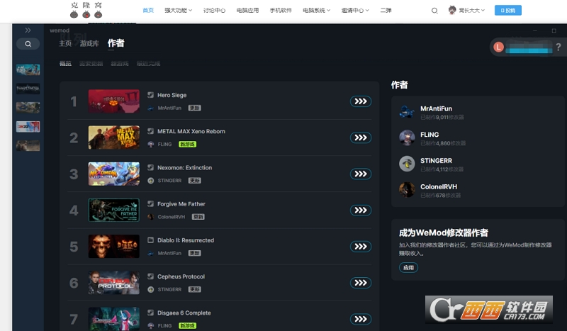
Task: Click the METAL MAX Xeno Reborn arrow button
Action: [361, 138]
